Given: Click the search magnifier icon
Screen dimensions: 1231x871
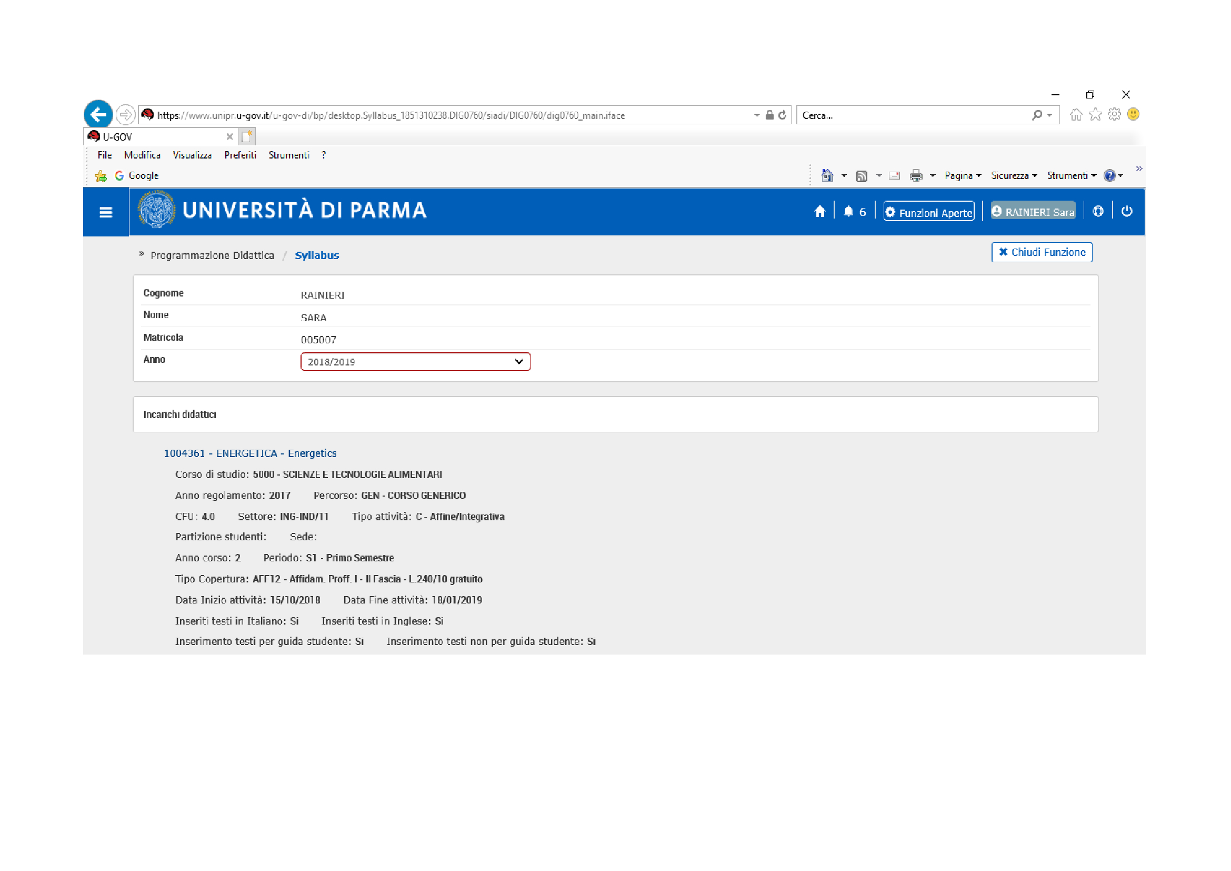Looking at the screenshot, I should [1037, 115].
